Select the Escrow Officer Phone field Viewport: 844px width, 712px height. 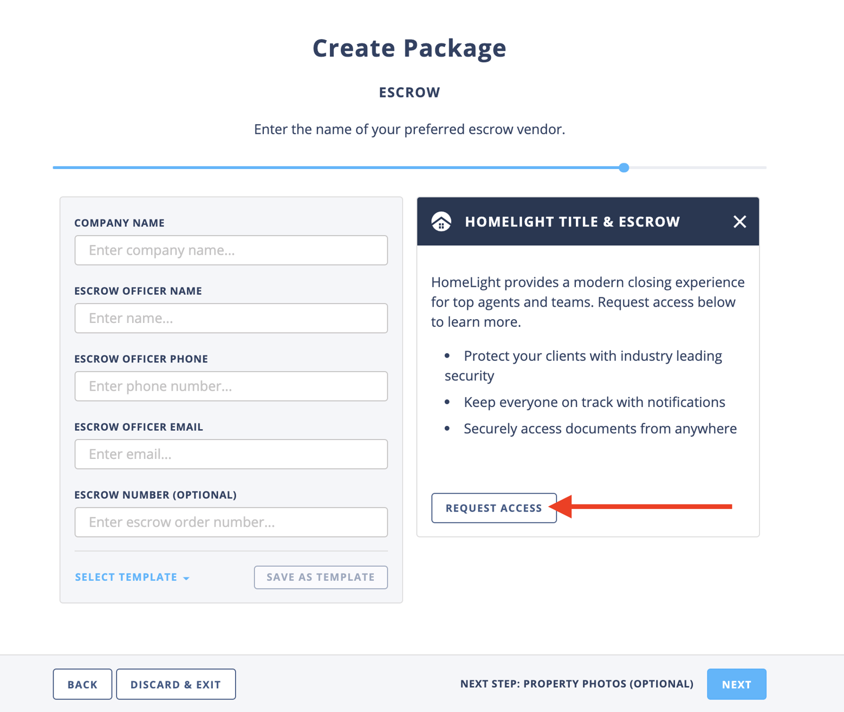[231, 386]
